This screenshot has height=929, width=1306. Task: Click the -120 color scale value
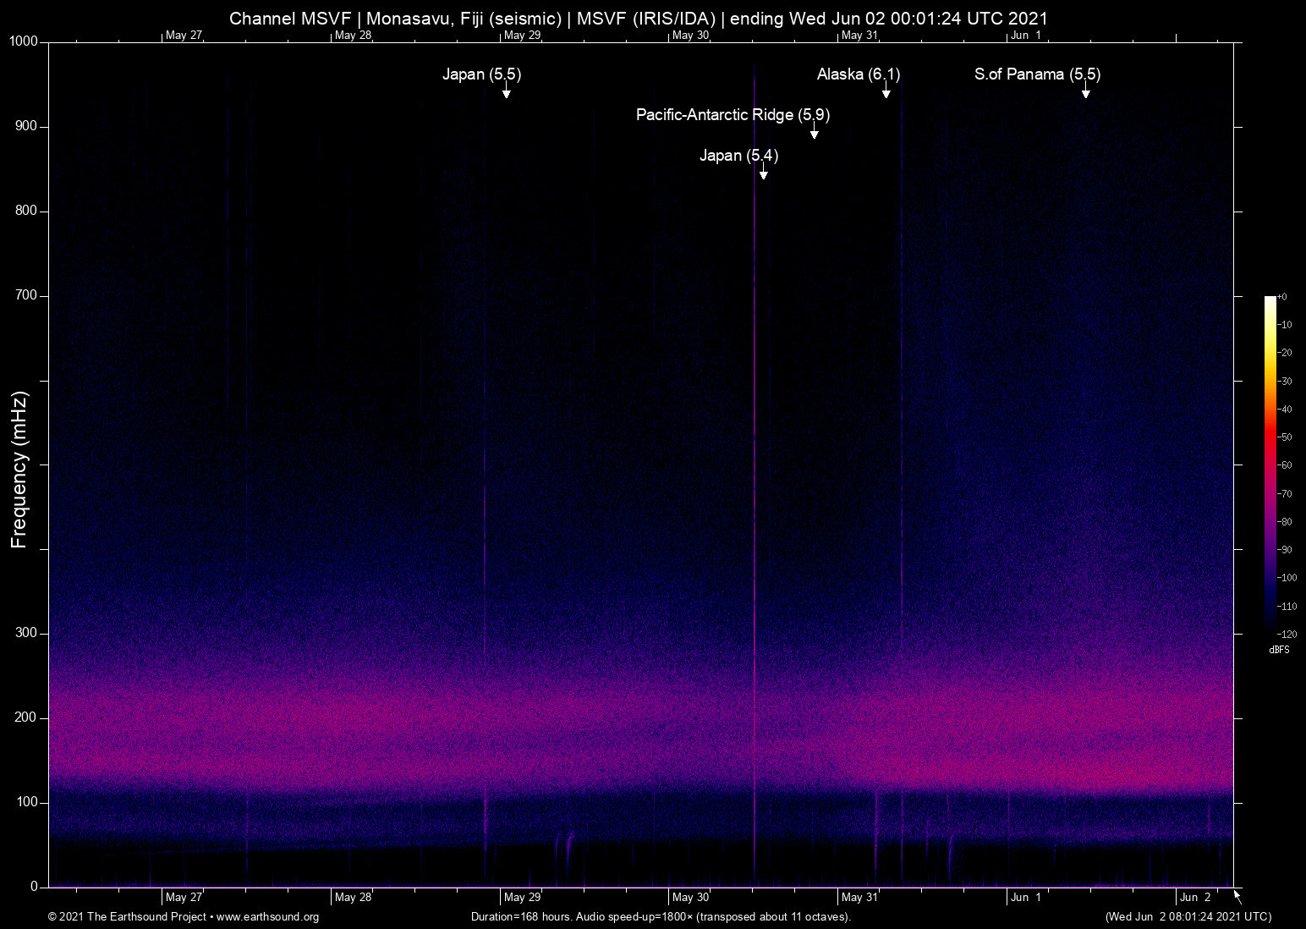(1287, 635)
